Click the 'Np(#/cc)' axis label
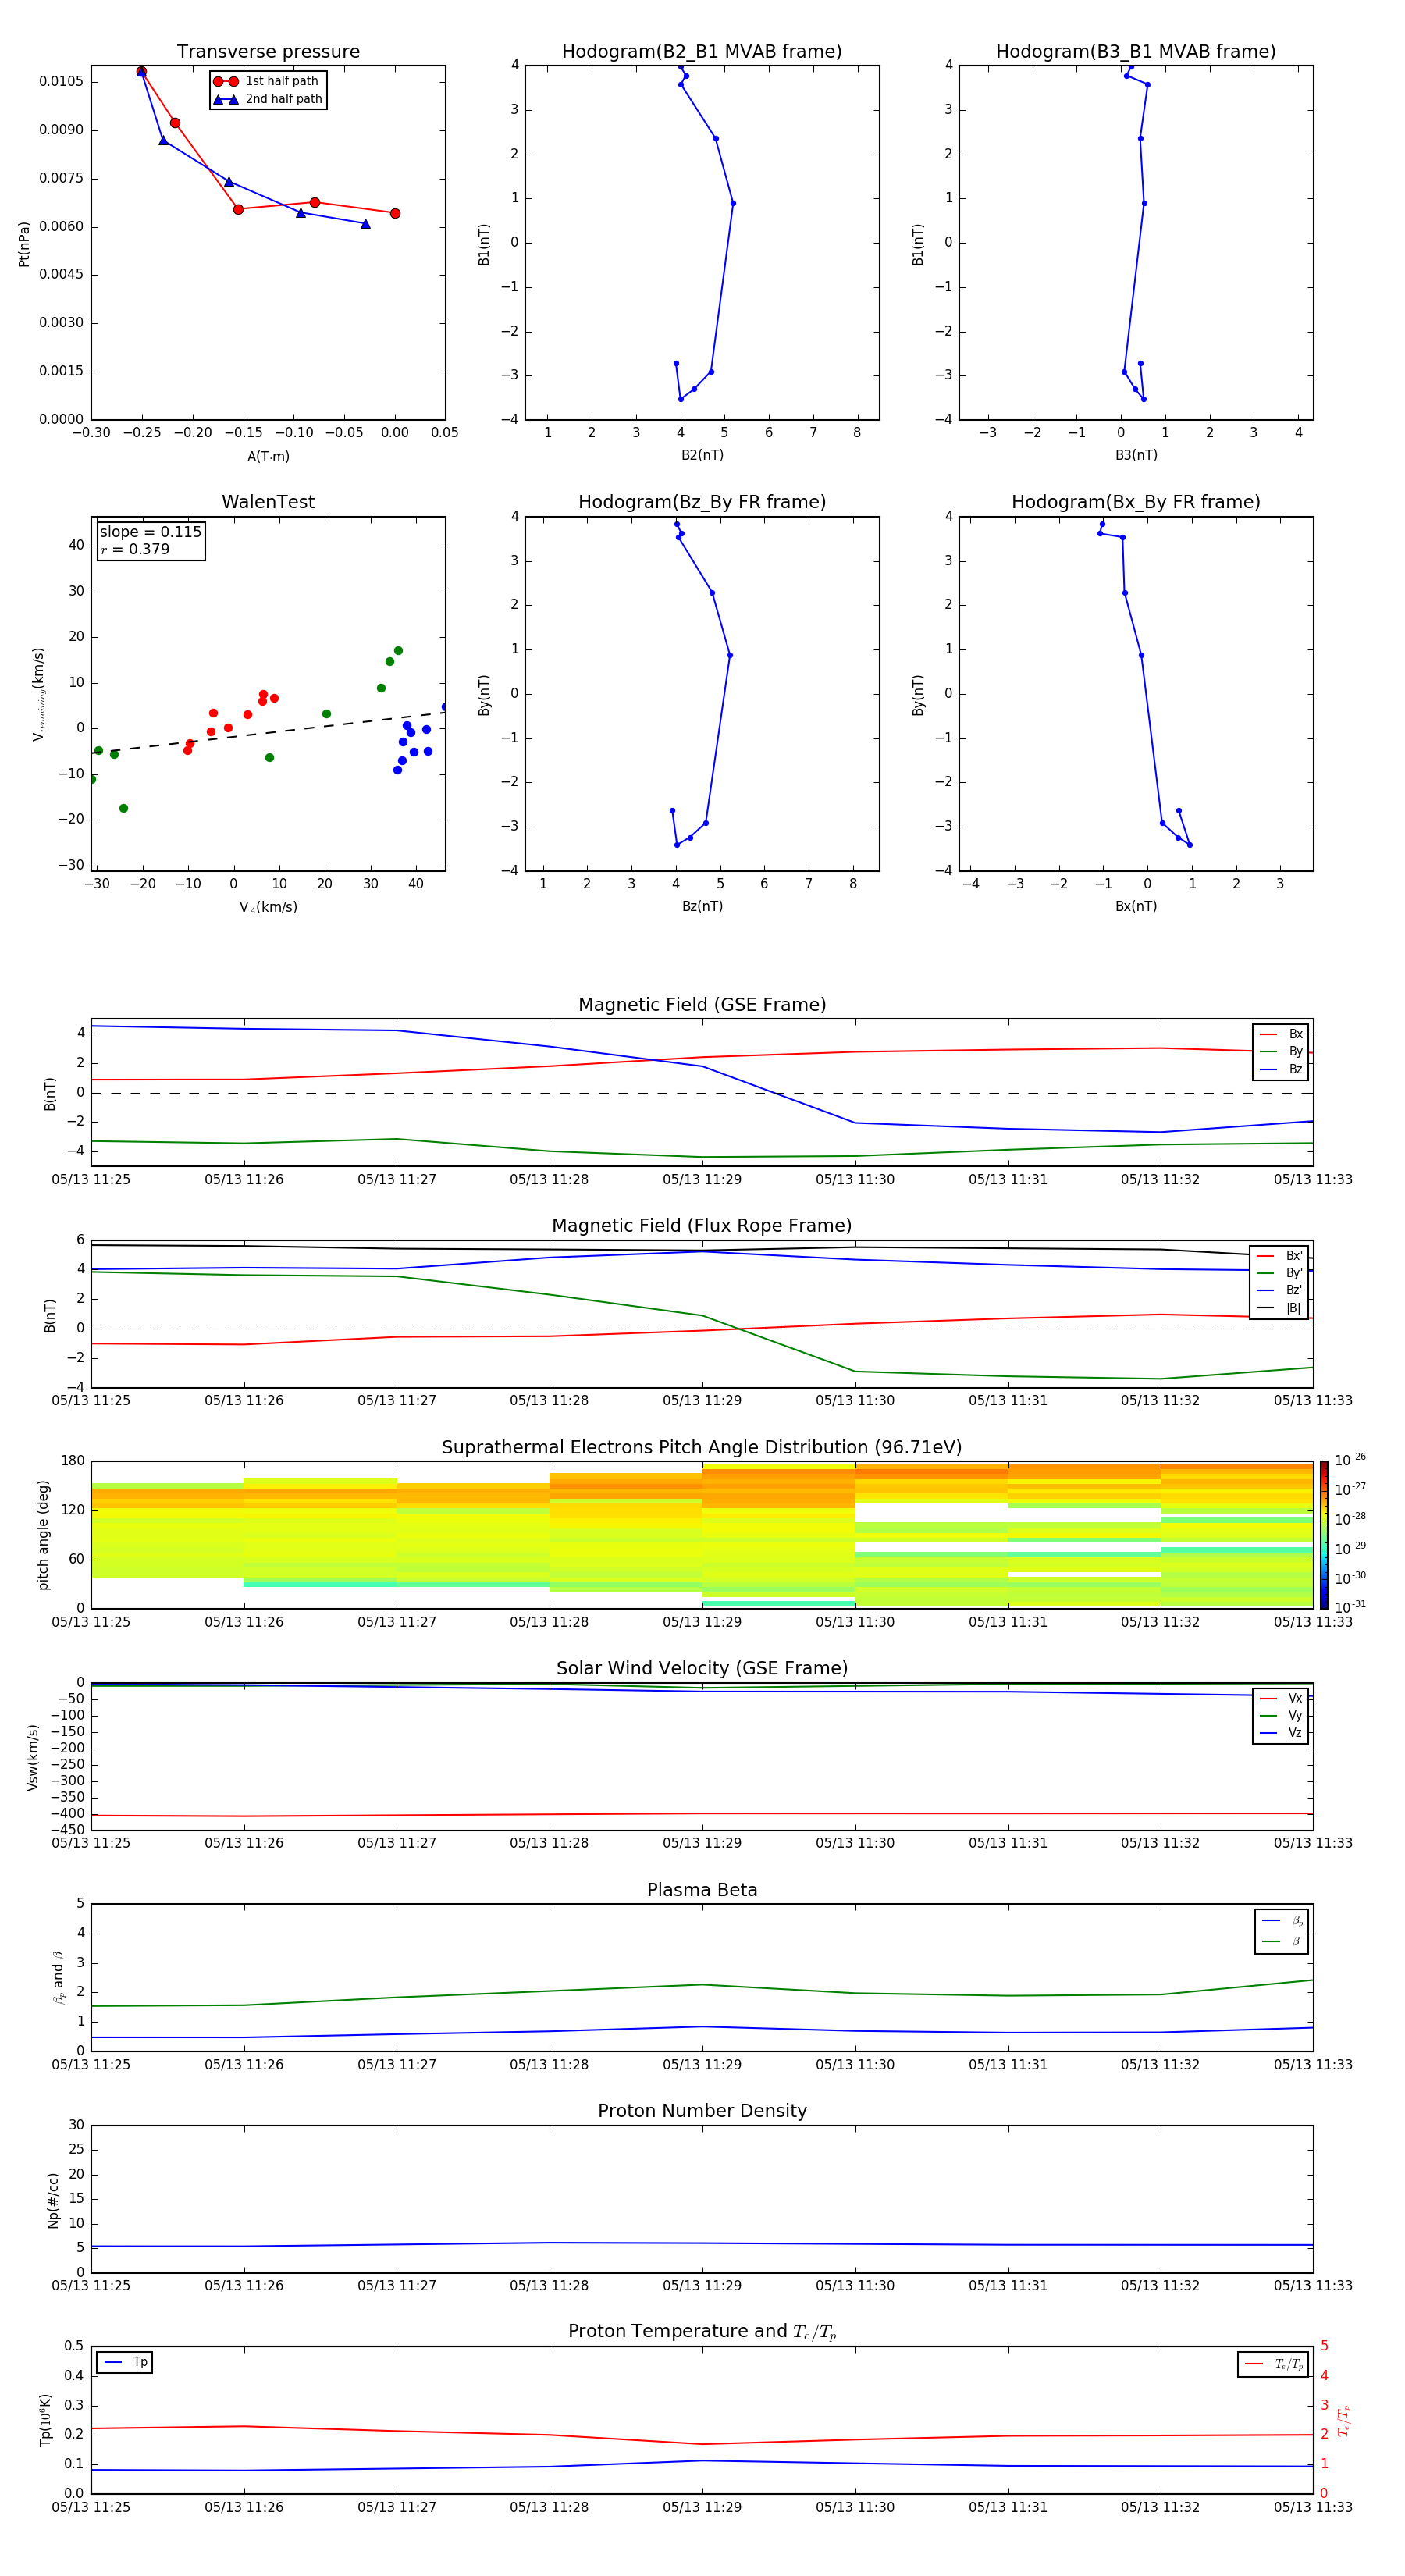The width and height of the screenshot is (1405, 2576). pos(53,2199)
